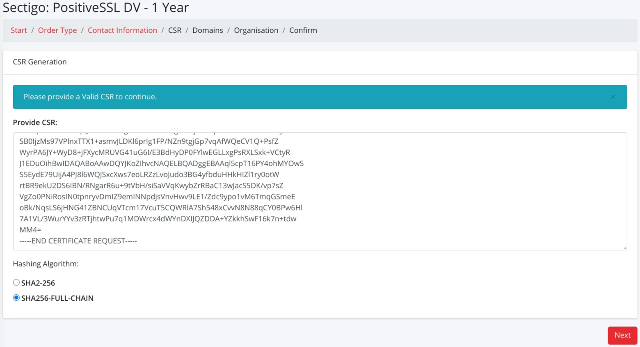This screenshot has width=640, height=347.
Task: Click the page title Sectigo PositiveSSL DV
Action: [x=96, y=7]
